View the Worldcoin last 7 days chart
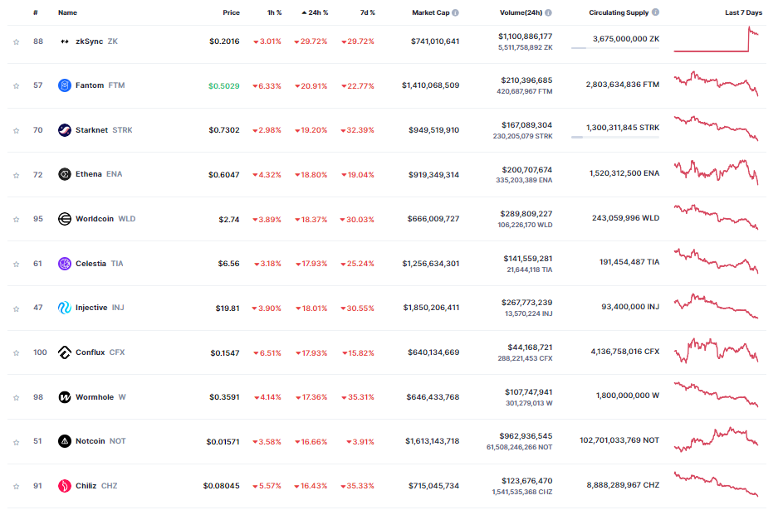The height and width of the screenshot is (510, 783). 716,217
